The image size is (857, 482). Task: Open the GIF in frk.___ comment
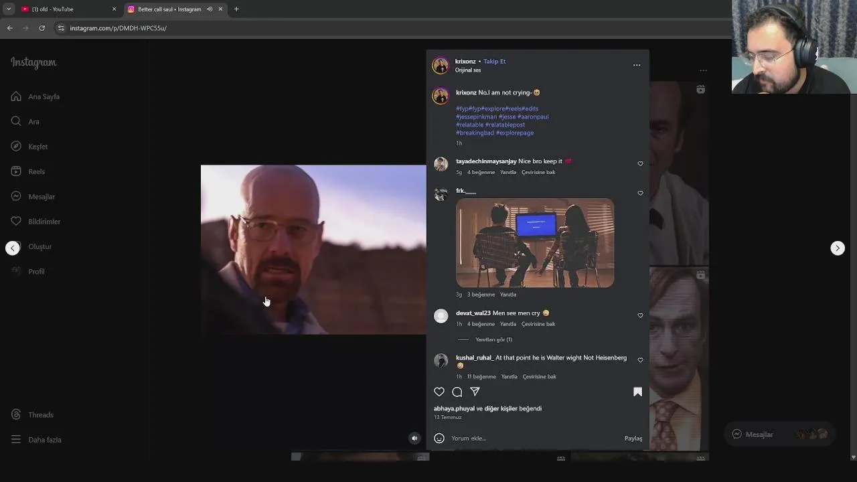tap(535, 243)
